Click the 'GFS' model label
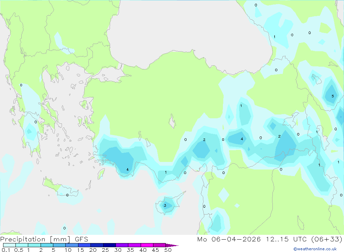 coord(82,239)
